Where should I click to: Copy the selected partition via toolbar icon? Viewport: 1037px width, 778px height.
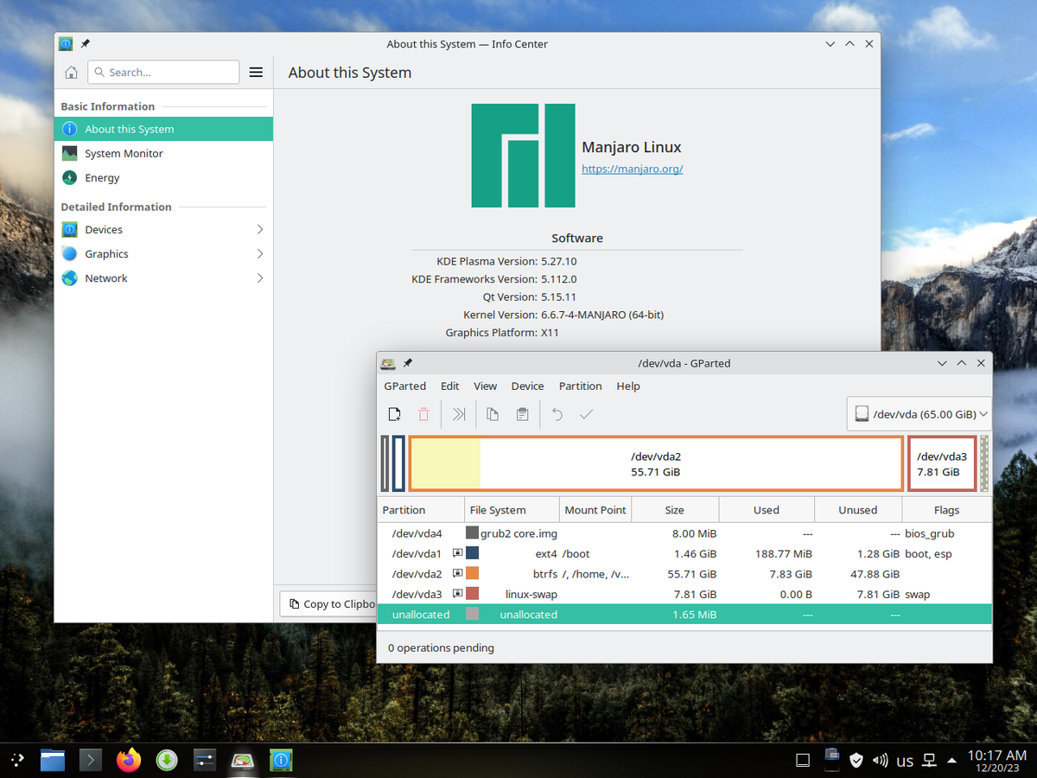[493, 414]
